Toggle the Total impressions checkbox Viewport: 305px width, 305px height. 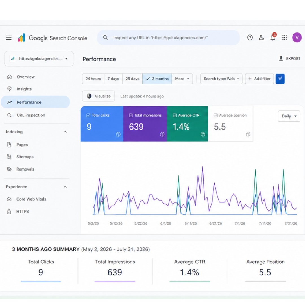(131, 115)
